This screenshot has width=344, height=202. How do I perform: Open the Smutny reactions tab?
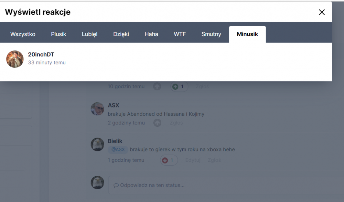point(211,34)
